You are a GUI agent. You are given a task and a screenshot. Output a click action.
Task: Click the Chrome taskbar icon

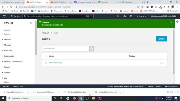coord(81,98)
